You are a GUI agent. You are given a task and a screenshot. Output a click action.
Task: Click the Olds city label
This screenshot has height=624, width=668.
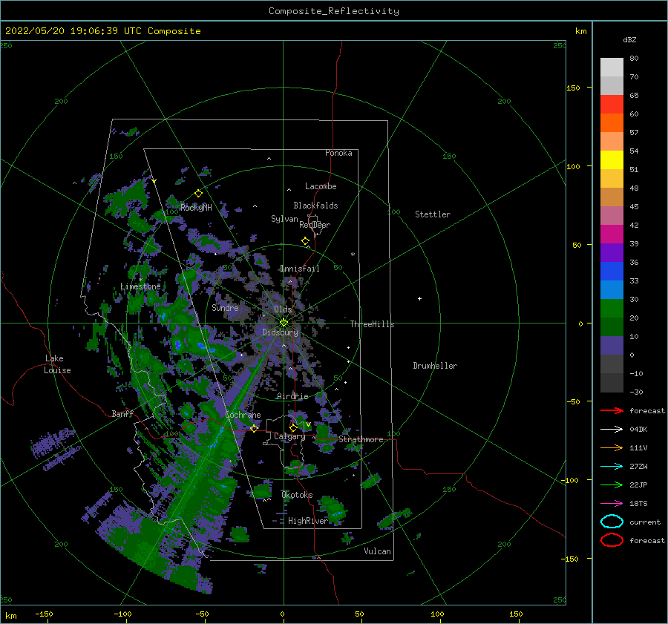(283, 309)
